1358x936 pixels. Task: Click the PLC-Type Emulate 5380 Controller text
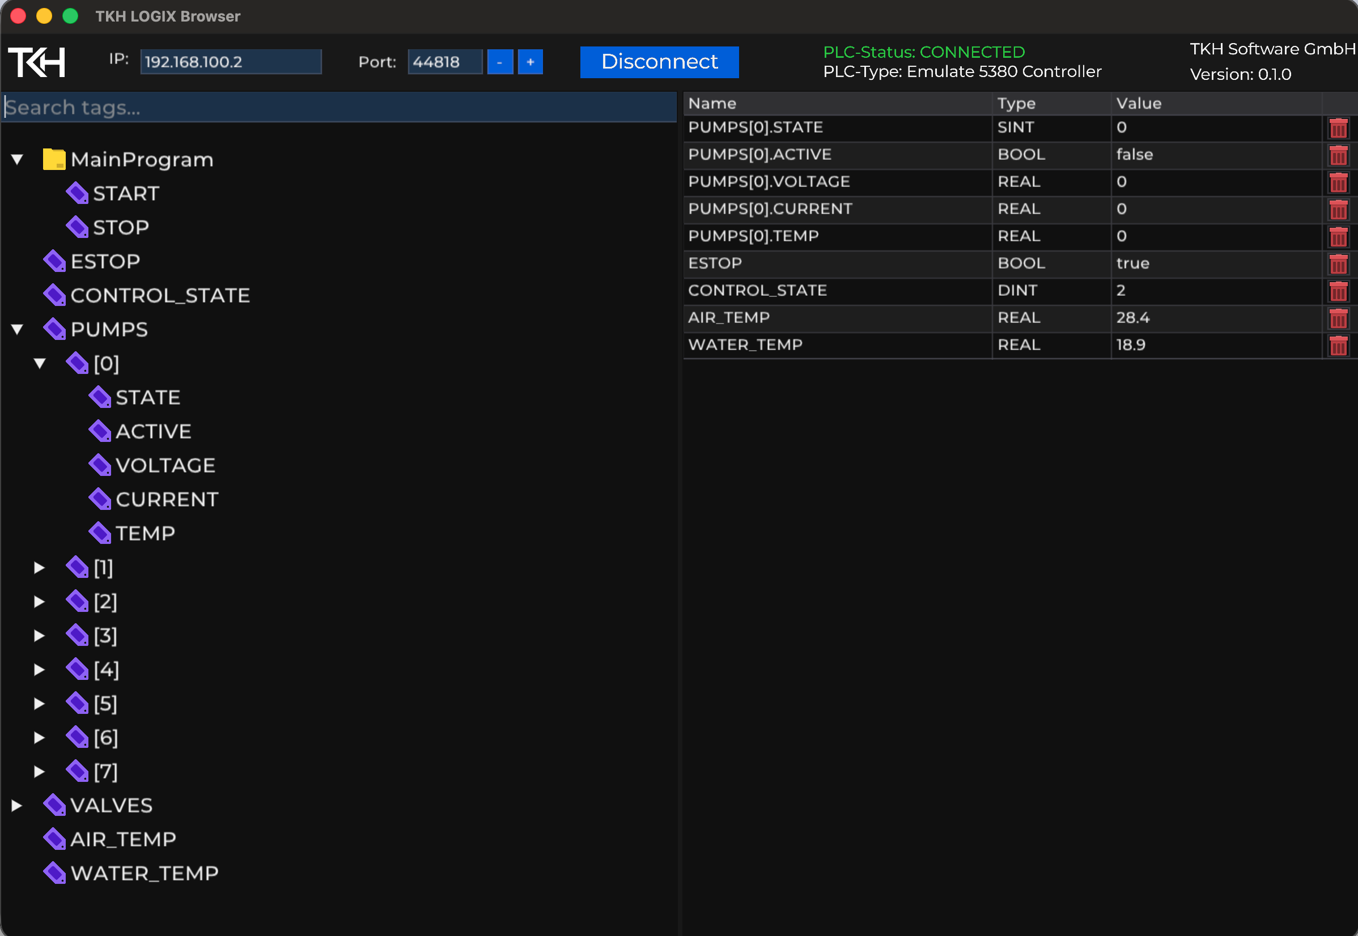(962, 71)
